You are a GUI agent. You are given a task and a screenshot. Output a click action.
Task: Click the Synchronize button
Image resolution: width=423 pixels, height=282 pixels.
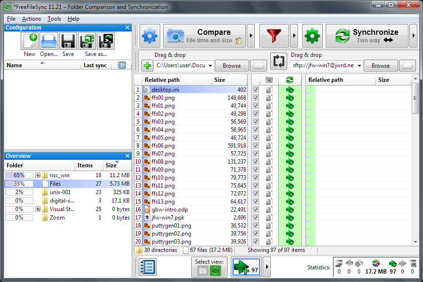pyautogui.click(x=367, y=36)
